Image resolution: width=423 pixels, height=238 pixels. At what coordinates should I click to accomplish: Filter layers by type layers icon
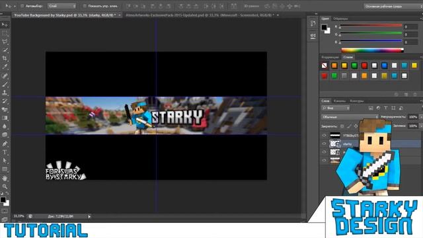click(x=386, y=108)
